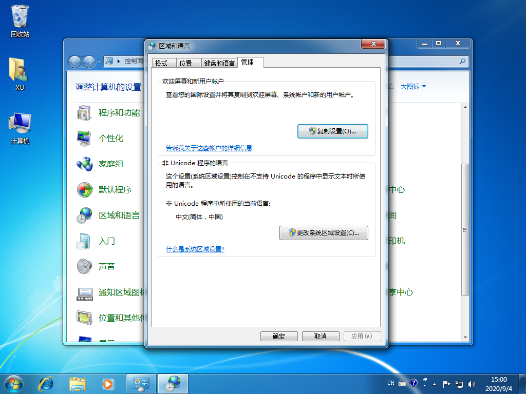
Task: Click the Back arrow in Control Panel
Action: click(x=74, y=62)
